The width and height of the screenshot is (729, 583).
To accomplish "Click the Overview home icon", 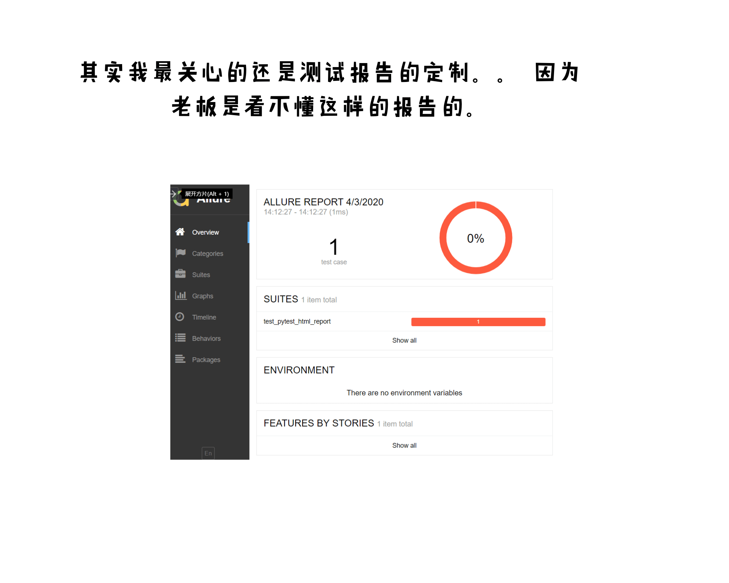I will pos(180,232).
